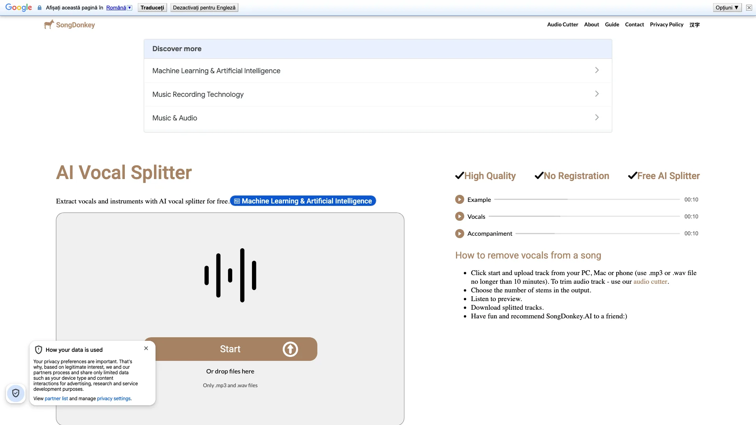756x425 pixels.
Task: Click the 'No Registration' feature label
Action: pos(576,176)
